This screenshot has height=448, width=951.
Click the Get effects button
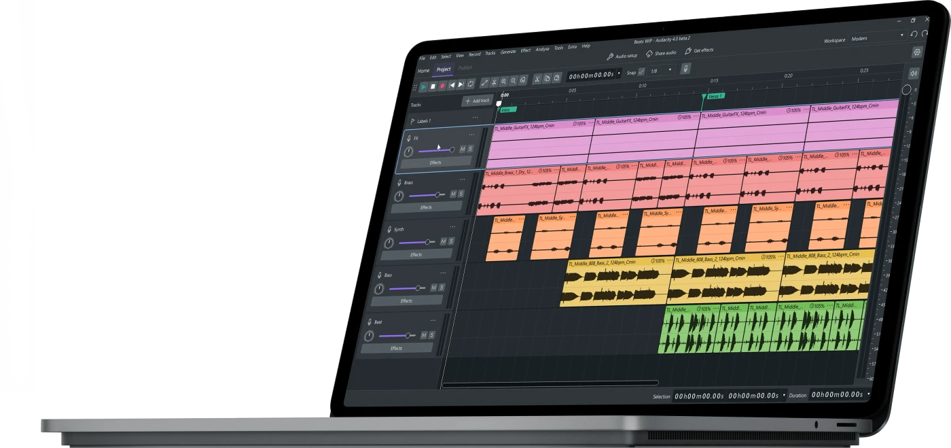(699, 50)
